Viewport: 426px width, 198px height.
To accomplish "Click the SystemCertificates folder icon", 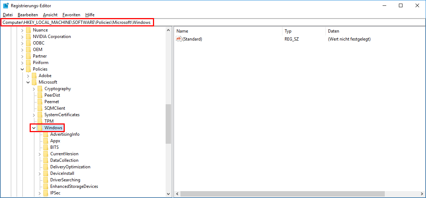I will [40, 115].
